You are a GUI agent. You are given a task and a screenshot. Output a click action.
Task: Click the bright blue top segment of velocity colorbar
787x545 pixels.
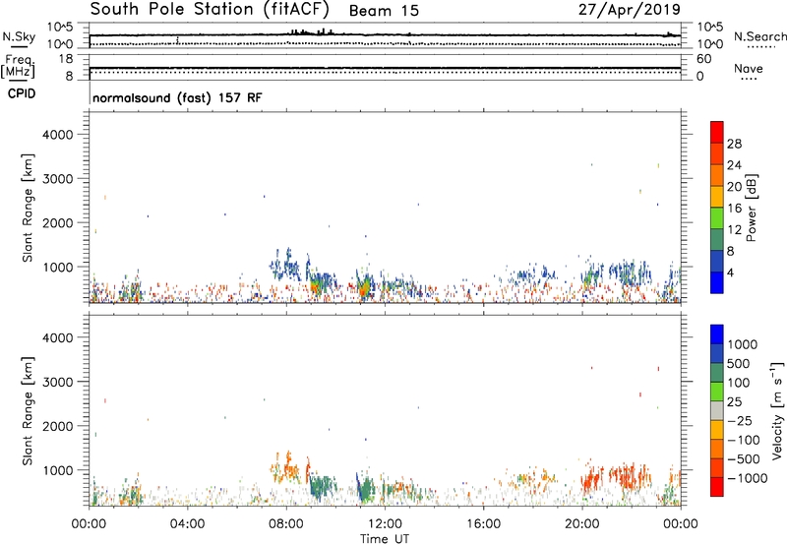[717, 334]
